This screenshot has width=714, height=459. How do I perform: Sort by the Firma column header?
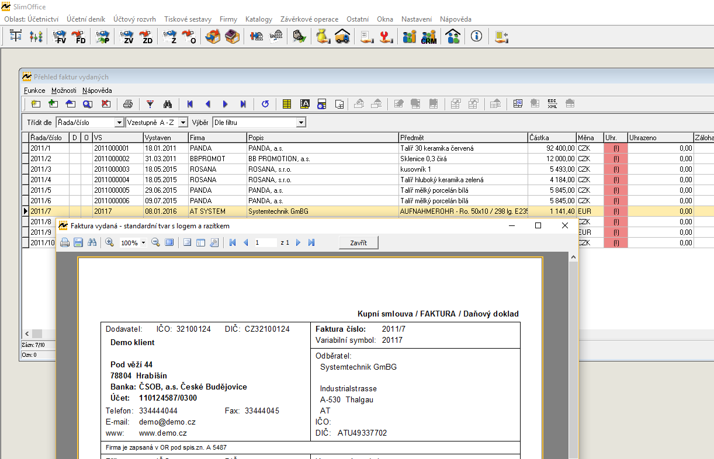point(217,138)
